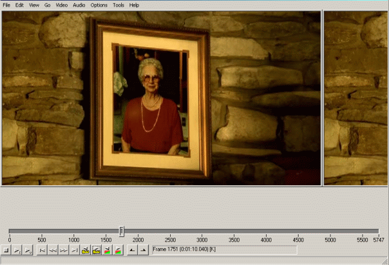
Task: Click the window resize grip in the corner
Action: point(385,261)
